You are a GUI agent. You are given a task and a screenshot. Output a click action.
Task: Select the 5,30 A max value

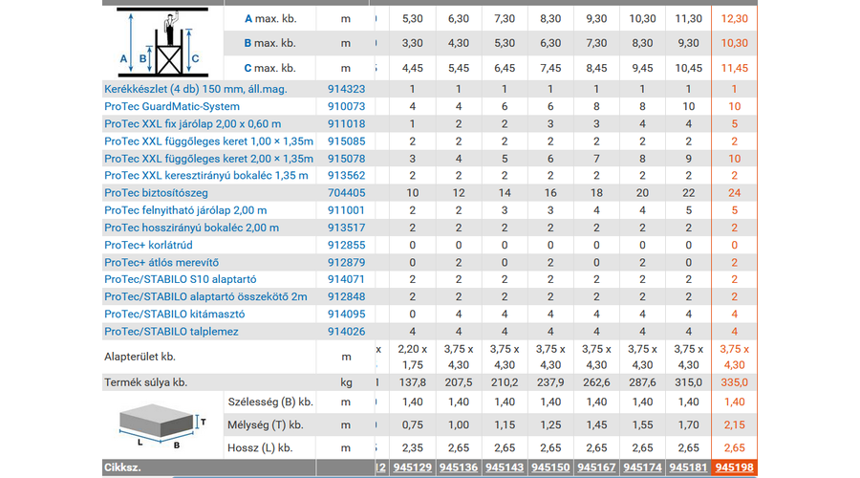(x=413, y=19)
